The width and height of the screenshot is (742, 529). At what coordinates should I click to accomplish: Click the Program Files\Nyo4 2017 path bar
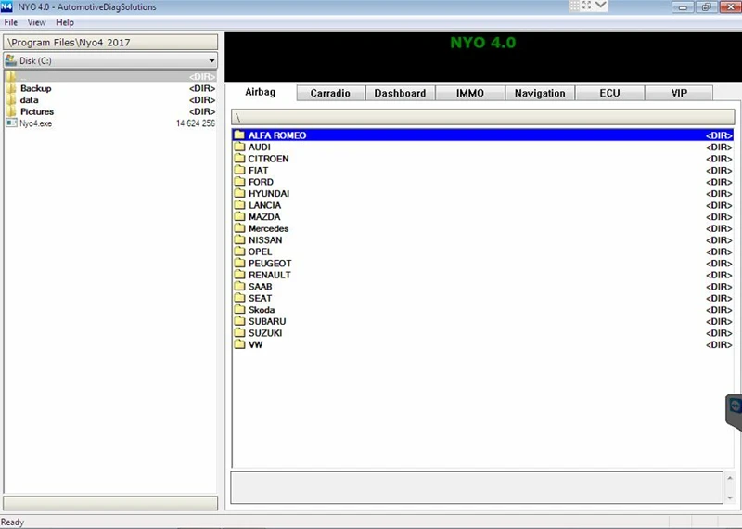point(110,42)
